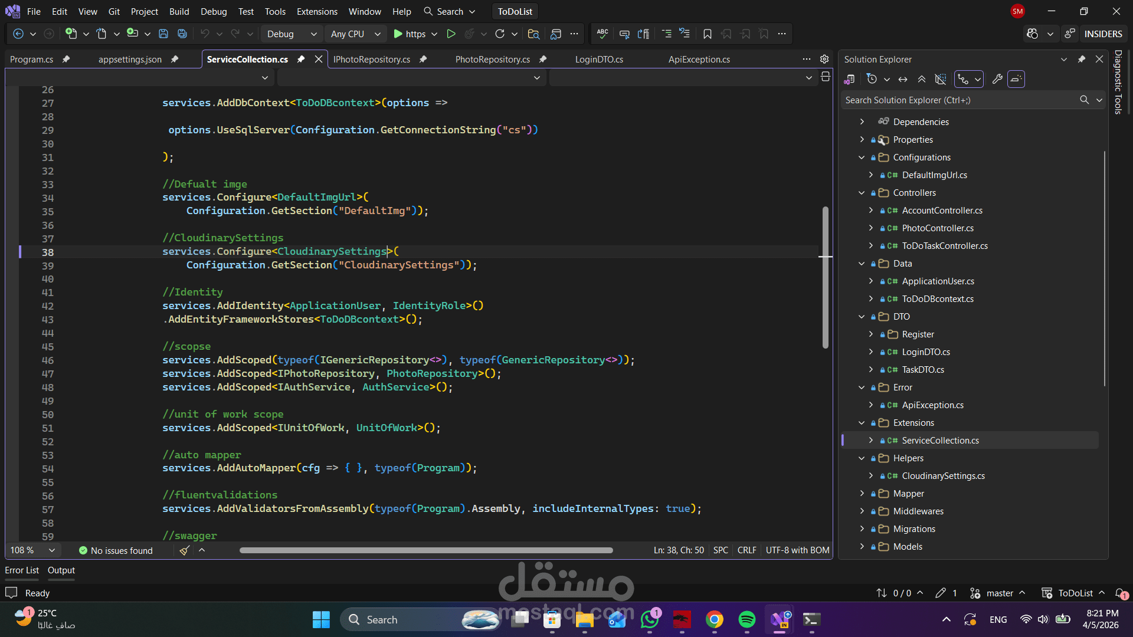Click the spell checker ABC icon

point(602,34)
